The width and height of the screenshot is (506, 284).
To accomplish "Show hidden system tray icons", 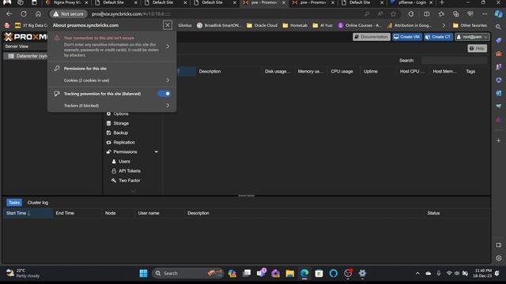I will point(417,274).
